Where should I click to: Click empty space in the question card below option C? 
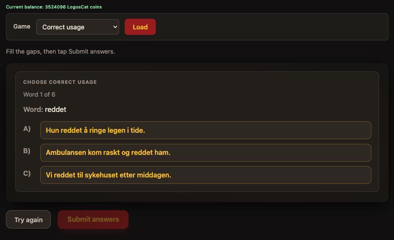[x=196, y=188]
